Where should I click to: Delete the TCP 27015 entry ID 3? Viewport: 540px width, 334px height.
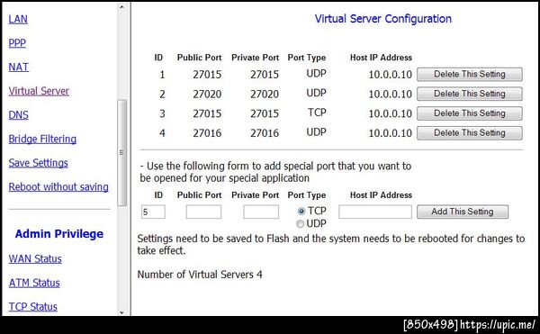point(470,113)
